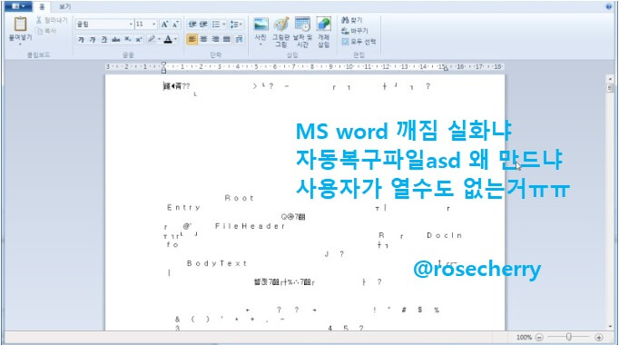Expand the highlight color arrow
This screenshot has height=345, width=619.
[x=159, y=39]
